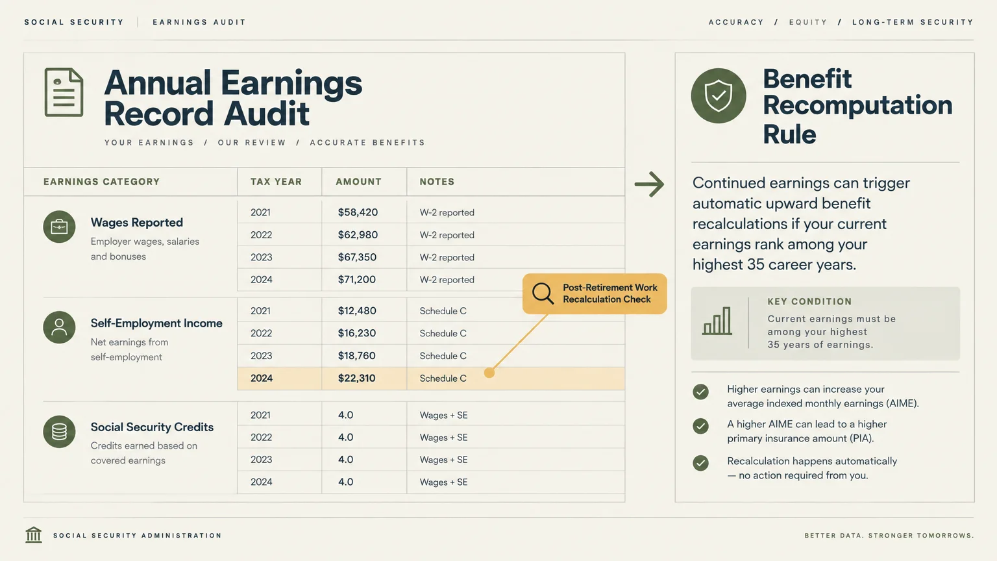Select the $71,200 wages amount

[x=357, y=280]
